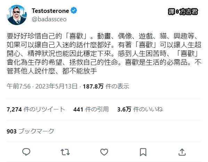
Task: Show the 3.6万 件のいいね likes list
Action: click(140, 109)
